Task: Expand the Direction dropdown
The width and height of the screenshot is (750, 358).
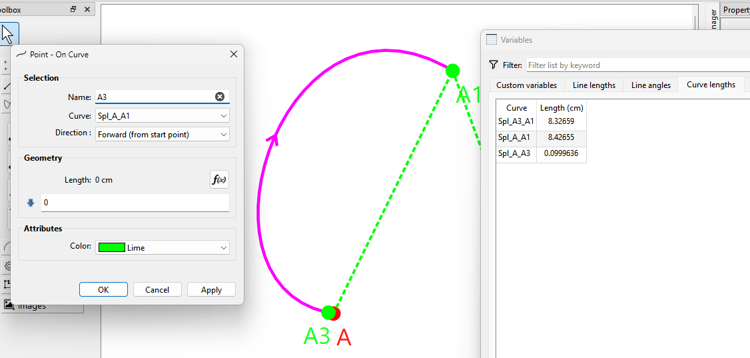Action: point(163,134)
